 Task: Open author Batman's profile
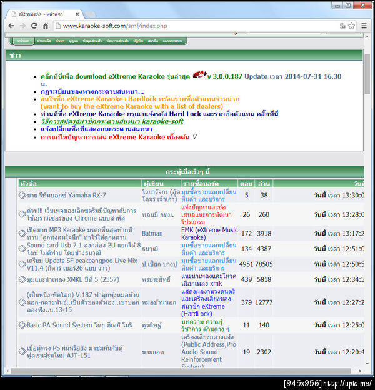pos(152,233)
